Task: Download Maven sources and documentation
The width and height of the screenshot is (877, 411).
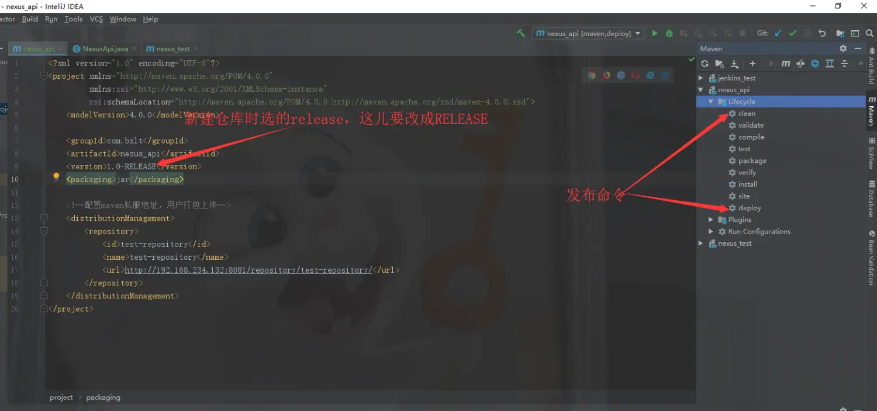Action: pos(734,63)
